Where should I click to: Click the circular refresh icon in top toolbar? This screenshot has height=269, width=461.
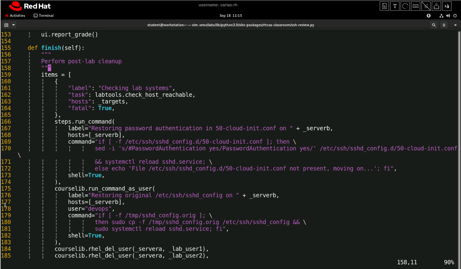click(405, 6)
